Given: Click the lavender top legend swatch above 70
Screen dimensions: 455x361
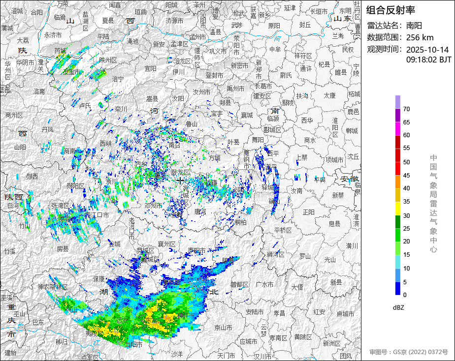Looking at the screenshot, I should point(397,102).
